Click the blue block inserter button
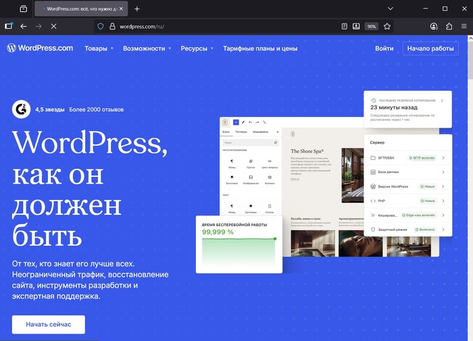The image size is (473, 341). 236,122
